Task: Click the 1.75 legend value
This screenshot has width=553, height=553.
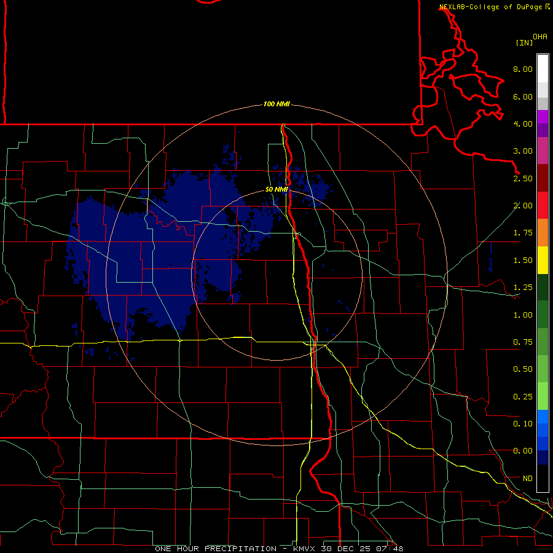Action: (x=523, y=233)
